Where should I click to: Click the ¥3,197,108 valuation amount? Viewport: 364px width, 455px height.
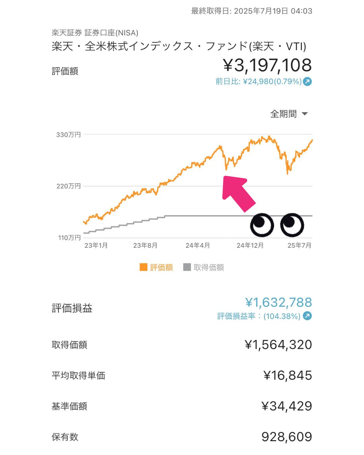point(267,65)
